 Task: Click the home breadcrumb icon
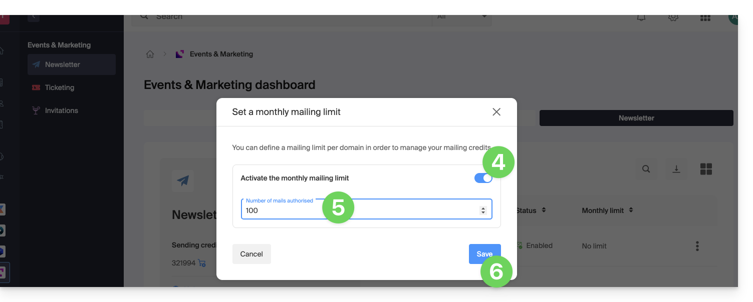point(150,54)
